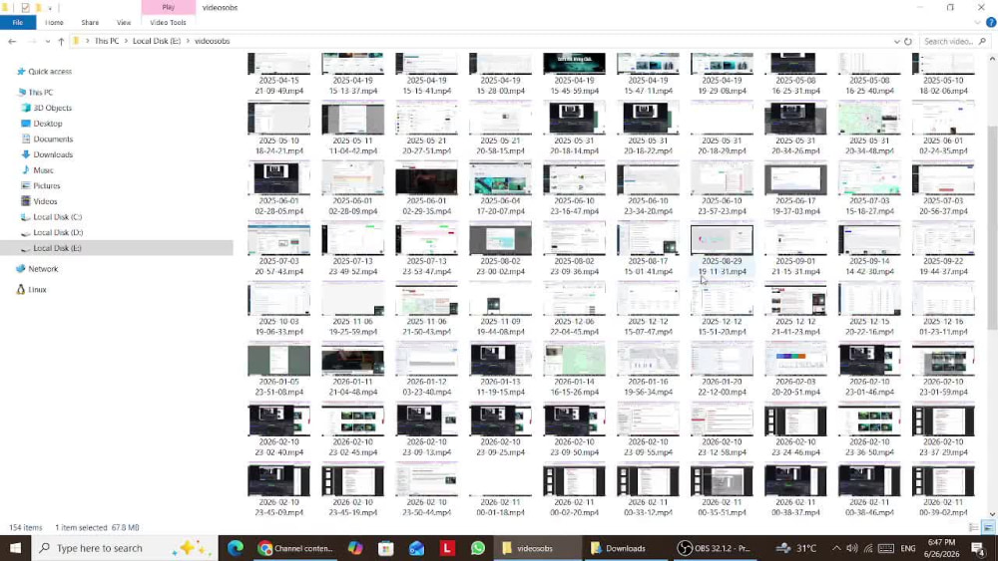The width and height of the screenshot is (998, 561).
Task: Click the Search videosobs field
Action: [x=953, y=41]
